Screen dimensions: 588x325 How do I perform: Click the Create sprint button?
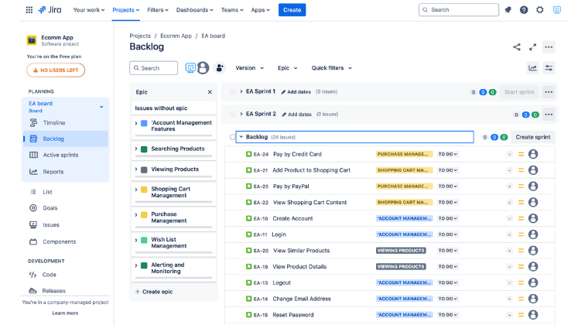[x=533, y=137]
